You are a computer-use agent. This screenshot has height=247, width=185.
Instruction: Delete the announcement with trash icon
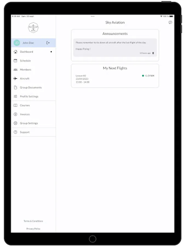pos(153,53)
